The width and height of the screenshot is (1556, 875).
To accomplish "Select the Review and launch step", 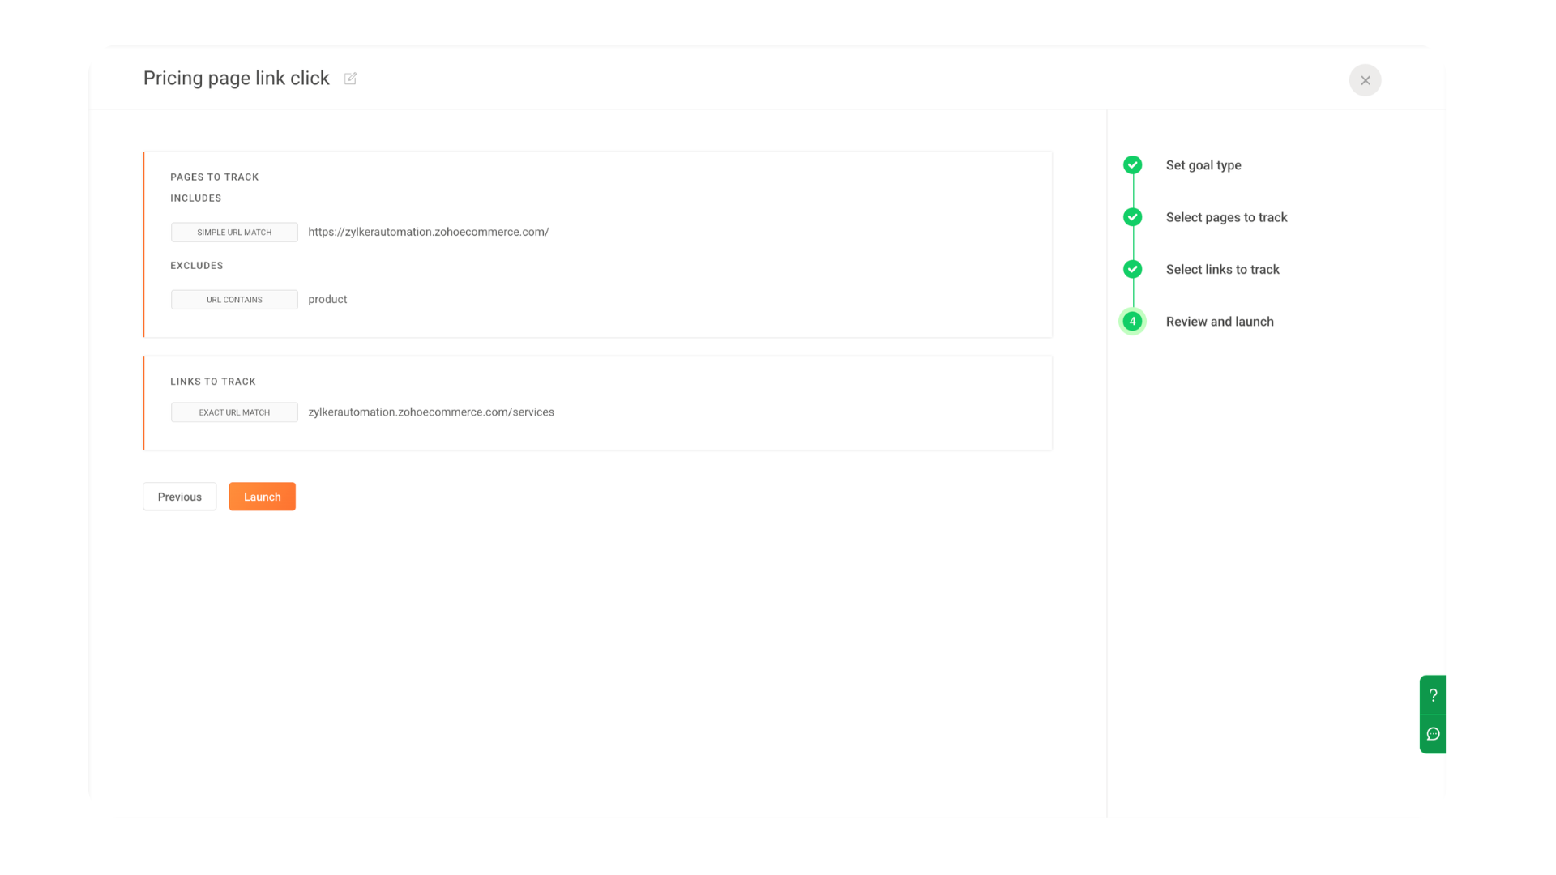I will (x=1219, y=322).
